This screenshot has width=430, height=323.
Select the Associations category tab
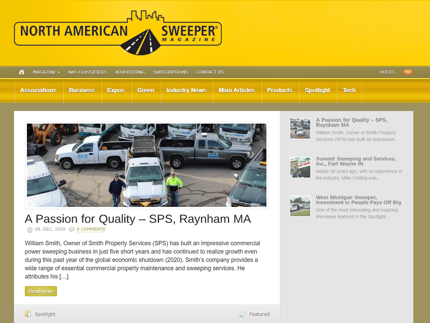pos(38,90)
